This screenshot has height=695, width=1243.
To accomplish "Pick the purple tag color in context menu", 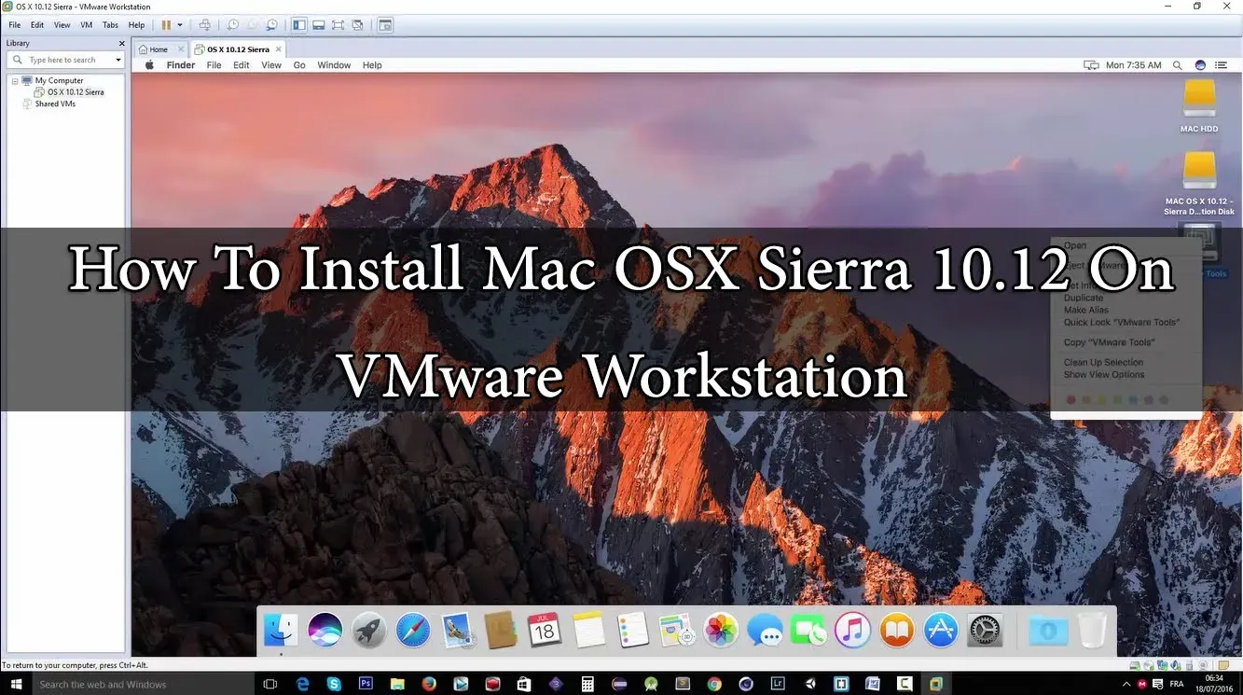I will click(x=1149, y=400).
